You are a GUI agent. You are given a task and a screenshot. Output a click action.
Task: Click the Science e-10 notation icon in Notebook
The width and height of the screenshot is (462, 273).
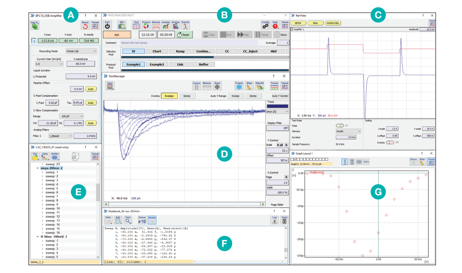coord(142,220)
